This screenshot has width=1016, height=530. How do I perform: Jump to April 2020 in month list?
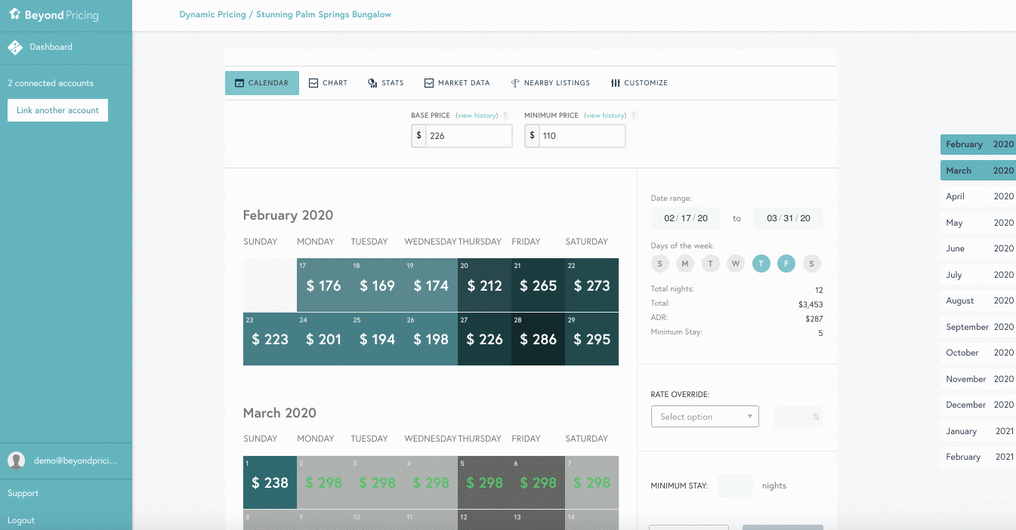click(978, 196)
